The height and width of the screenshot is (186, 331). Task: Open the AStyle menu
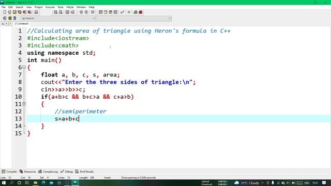click(70, 7)
